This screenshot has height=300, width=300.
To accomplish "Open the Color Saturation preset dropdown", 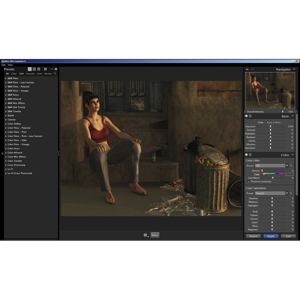I will [287, 193].
